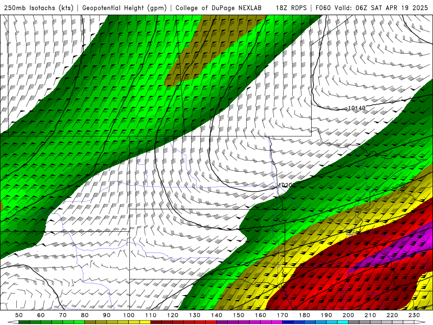Click the 10200 height contour label
433x325 pixels.
coord(287,185)
